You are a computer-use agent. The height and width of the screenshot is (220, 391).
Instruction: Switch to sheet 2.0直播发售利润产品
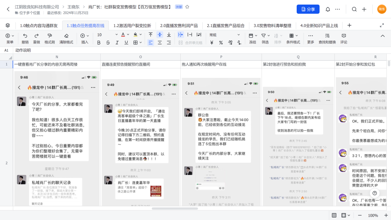point(179,26)
